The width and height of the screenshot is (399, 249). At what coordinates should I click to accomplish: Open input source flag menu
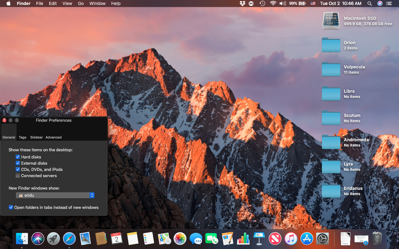coord(313,3)
